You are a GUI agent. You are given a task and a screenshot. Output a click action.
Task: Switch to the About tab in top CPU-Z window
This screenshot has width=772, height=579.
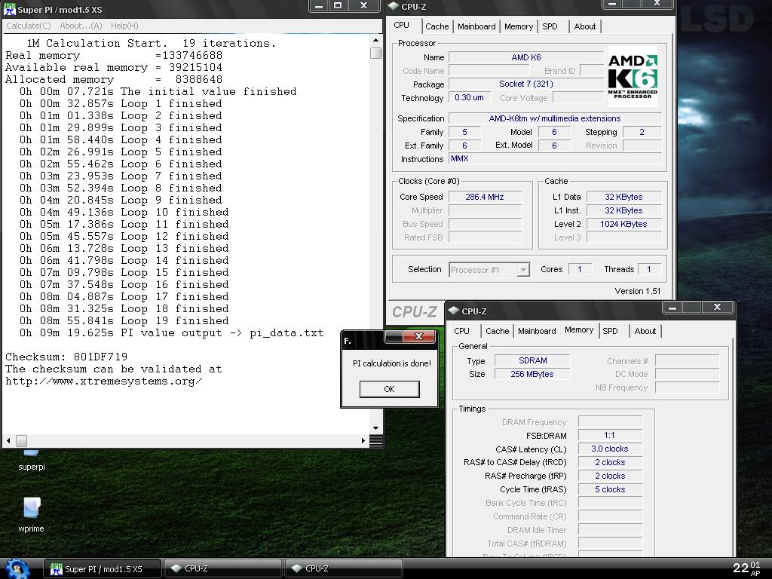point(585,26)
